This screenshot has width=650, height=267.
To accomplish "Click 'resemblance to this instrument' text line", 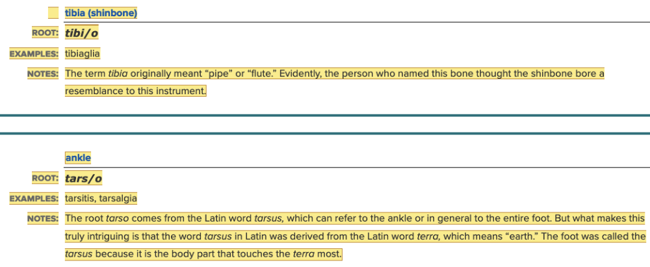I will point(135,91).
